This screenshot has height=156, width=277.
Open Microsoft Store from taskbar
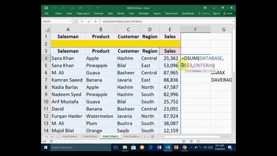point(133,147)
